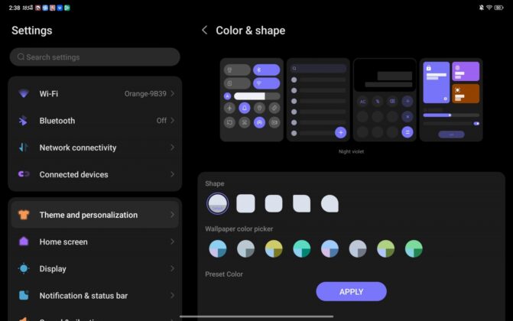Select Theme and personalization entry
Viewport: 513px width, 321px height.
tap(95, 215)
